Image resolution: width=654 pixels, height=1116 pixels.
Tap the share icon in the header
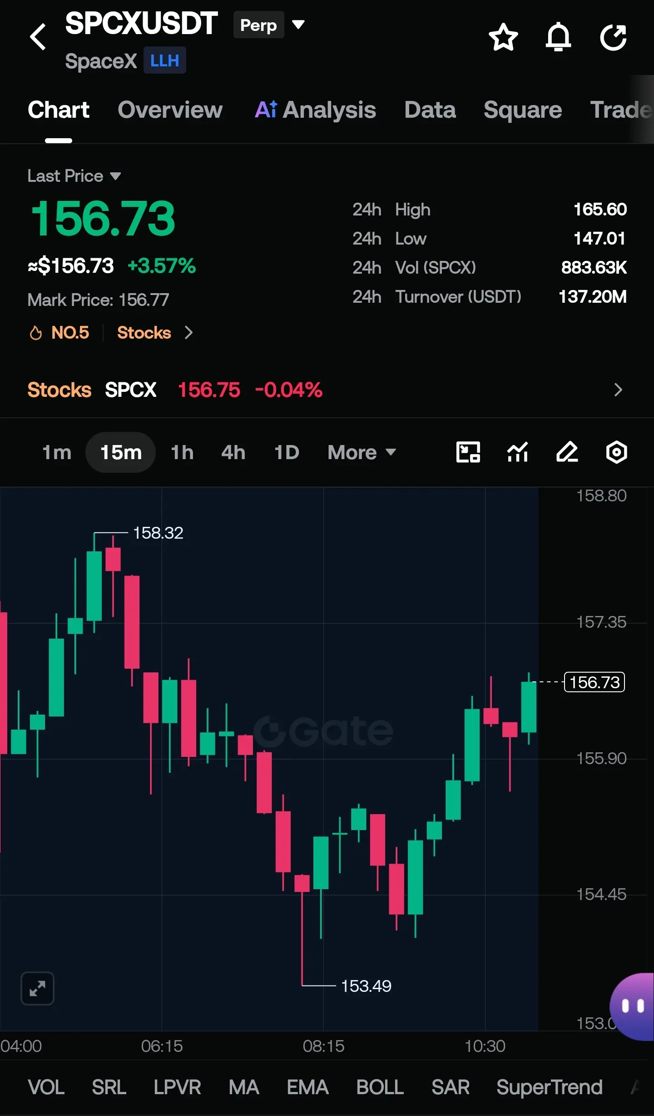click(x=613, y=37)
